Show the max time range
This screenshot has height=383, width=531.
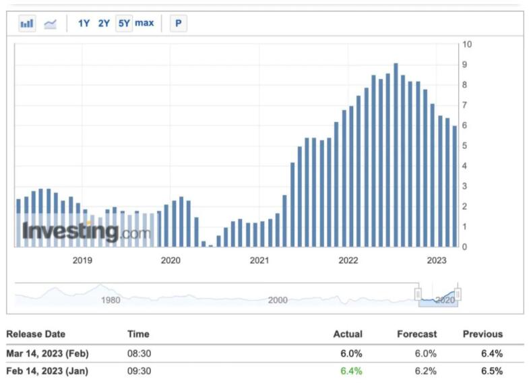tap(144, 24)
